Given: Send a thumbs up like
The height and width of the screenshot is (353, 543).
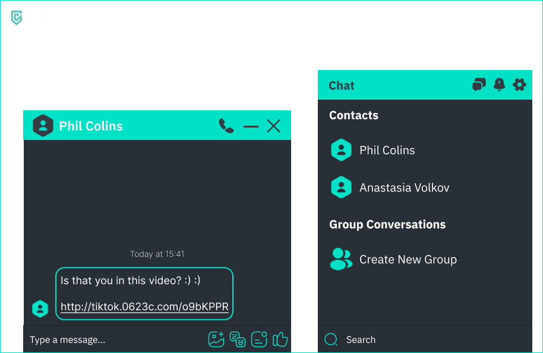Looking at the screenshot, I should pos(280,339).
